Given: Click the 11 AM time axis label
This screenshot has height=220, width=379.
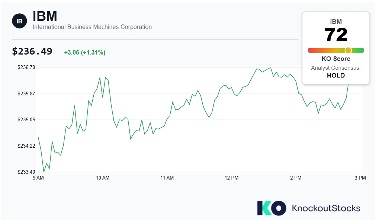Looking at the screenshot, I should click(167, 178).
